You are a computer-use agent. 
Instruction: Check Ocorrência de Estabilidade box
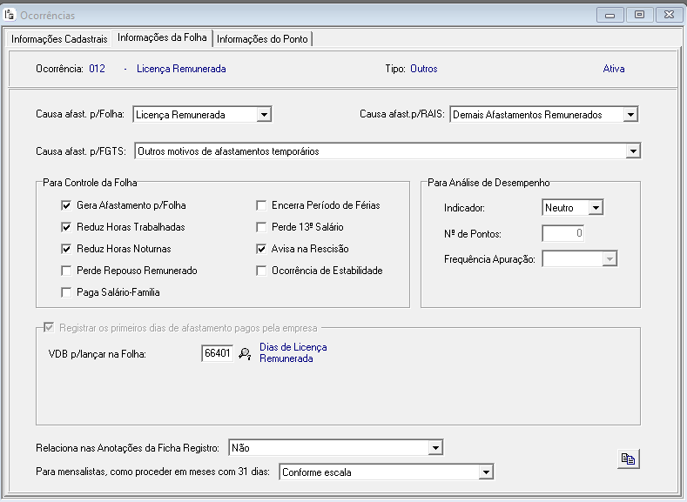coord(261,271)
